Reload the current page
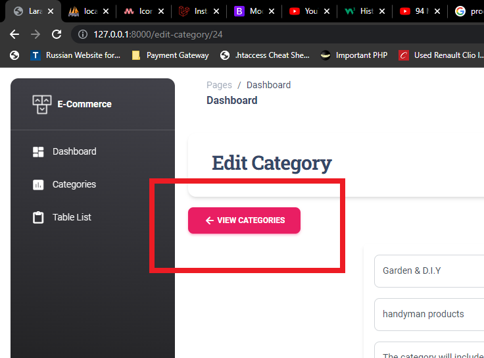Screen dimensions: 484x358 click(x=57, y=34)
